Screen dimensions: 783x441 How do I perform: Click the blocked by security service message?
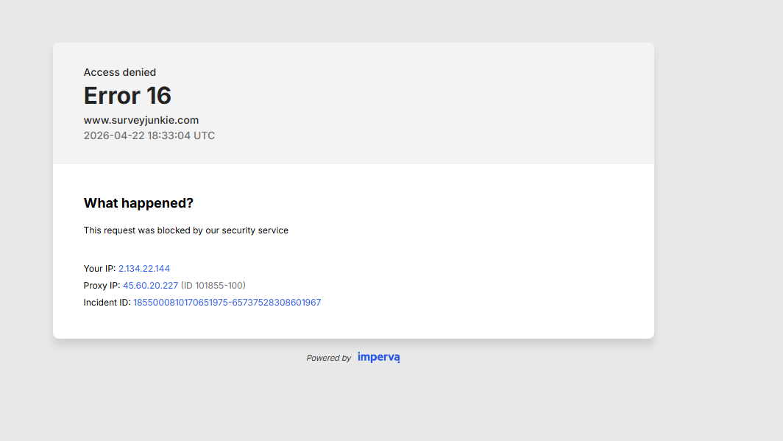point(186,230)
